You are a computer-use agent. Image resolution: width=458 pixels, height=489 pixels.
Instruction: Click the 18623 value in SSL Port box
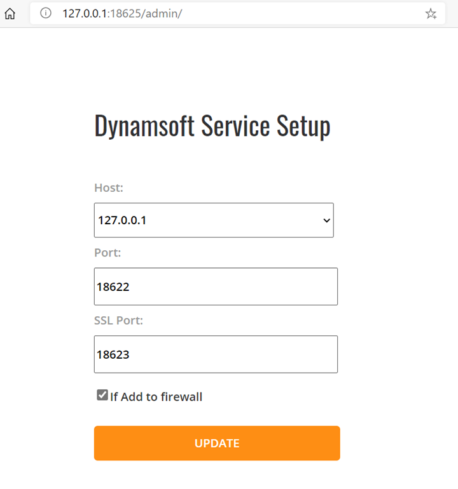pyautogui.click(x=113, y=355)
